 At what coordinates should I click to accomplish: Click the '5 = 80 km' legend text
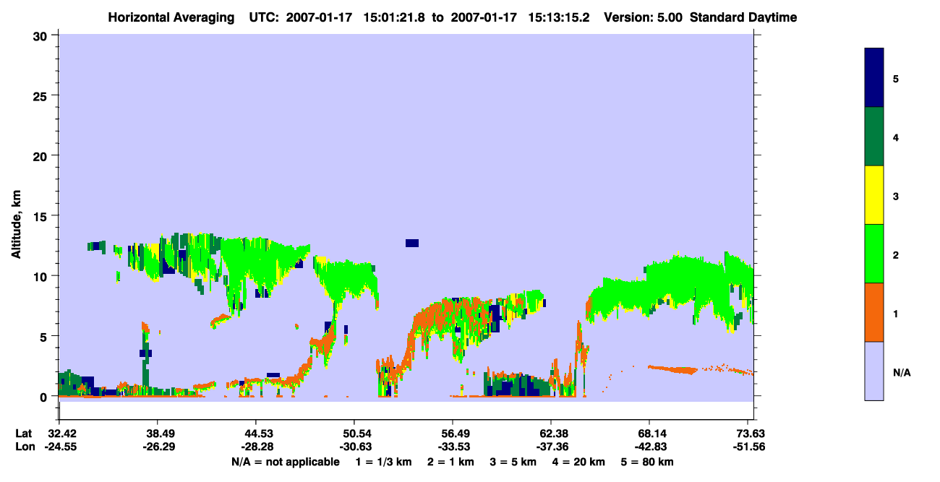[x=649, y=462]
